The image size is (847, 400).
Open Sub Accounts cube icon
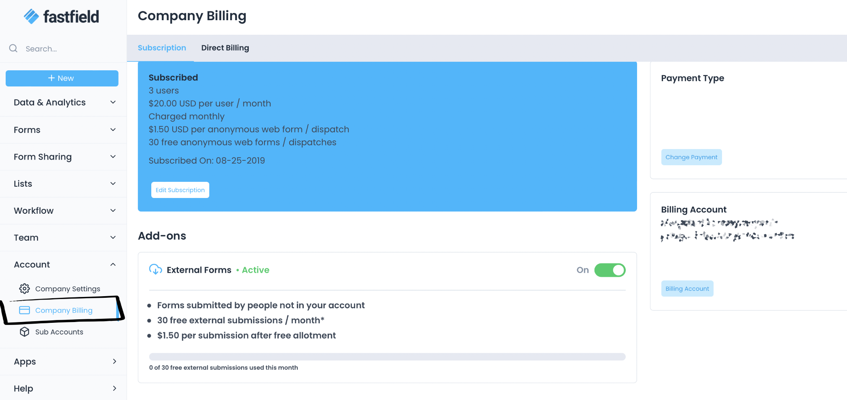coord(25,332)
